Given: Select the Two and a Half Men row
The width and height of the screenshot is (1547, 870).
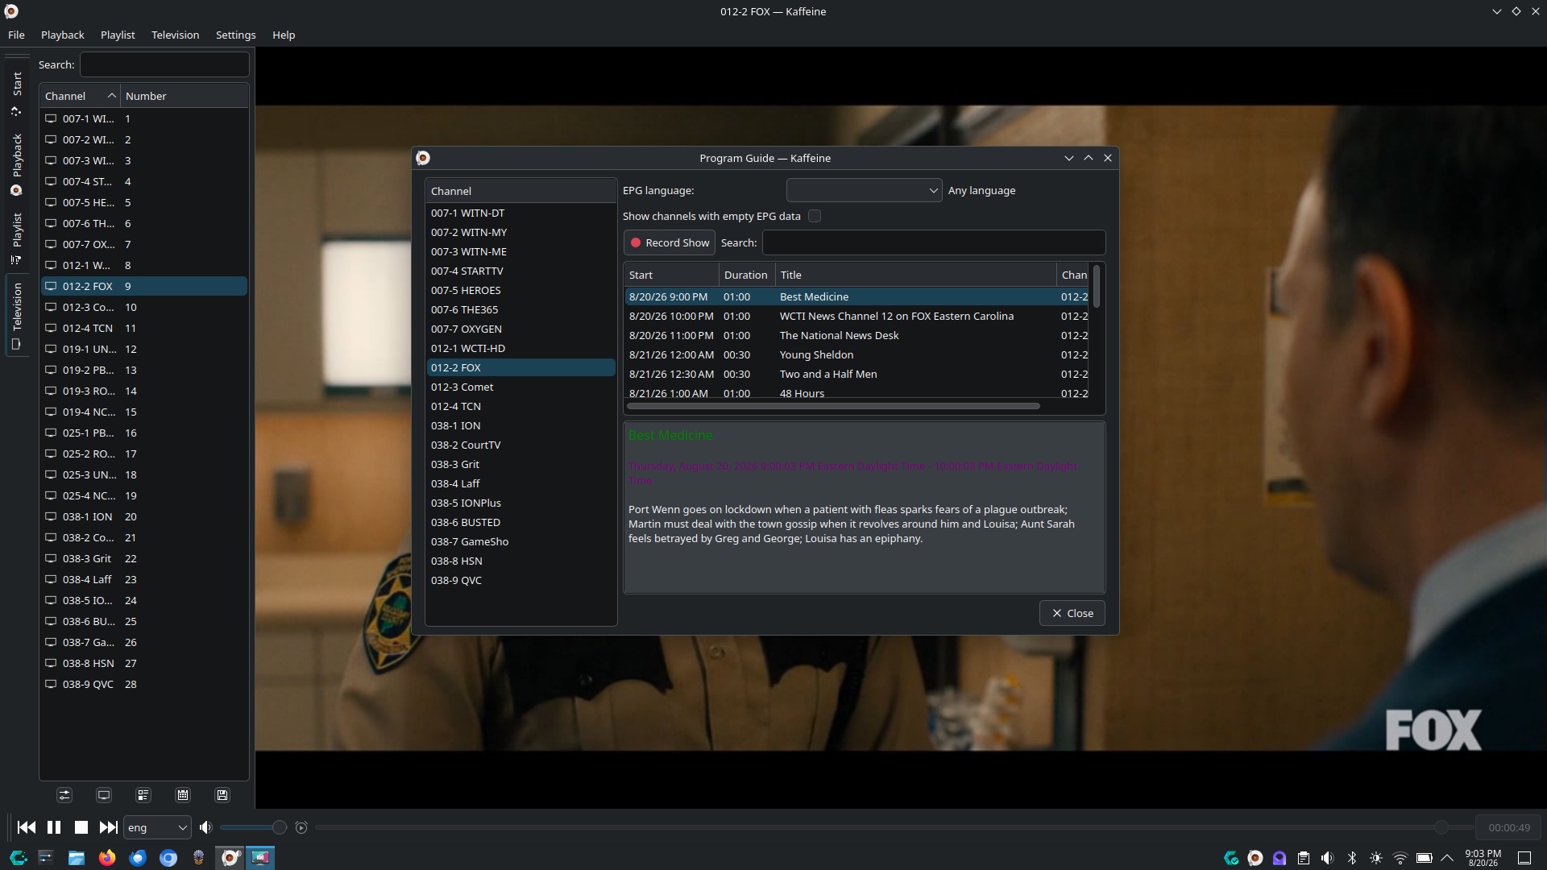Looking at the screenshot, I should [857, 374].
